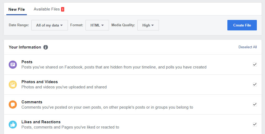
Task: Click the purple Posts icon
Action: [13, 65]
